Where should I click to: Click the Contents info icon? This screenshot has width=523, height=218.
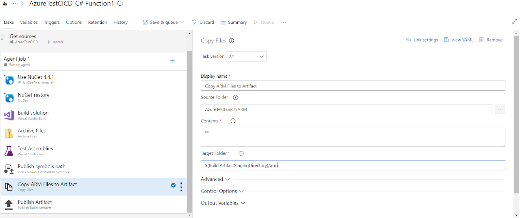233,121
